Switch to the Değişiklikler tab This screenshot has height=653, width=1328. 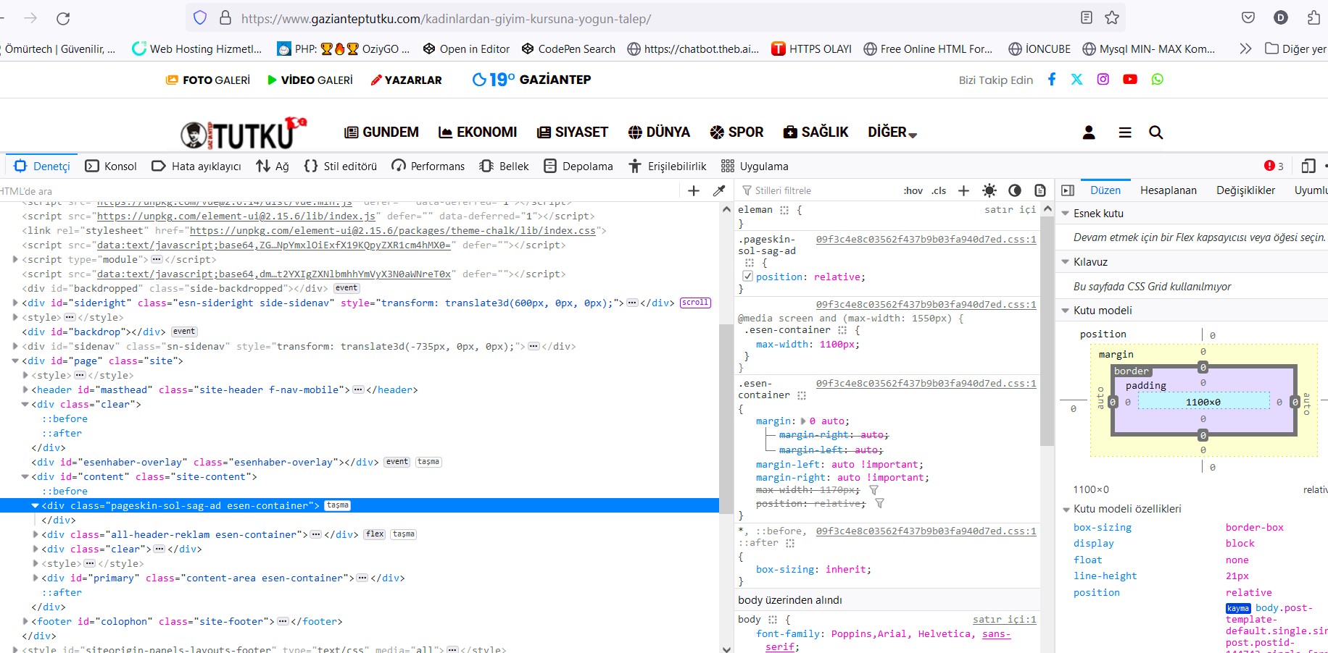coord(1245,190)
